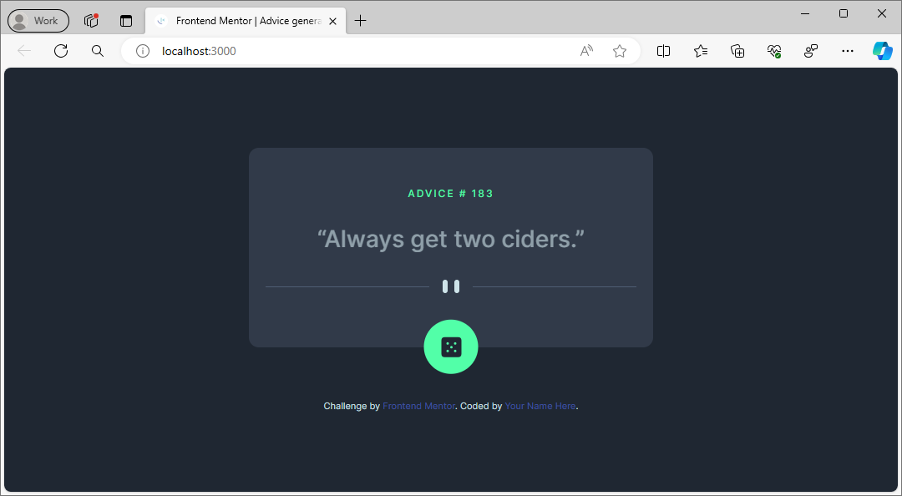Follow the Frontend Mentor link
This screenshot has width=902, height=496.
(418, 406)
